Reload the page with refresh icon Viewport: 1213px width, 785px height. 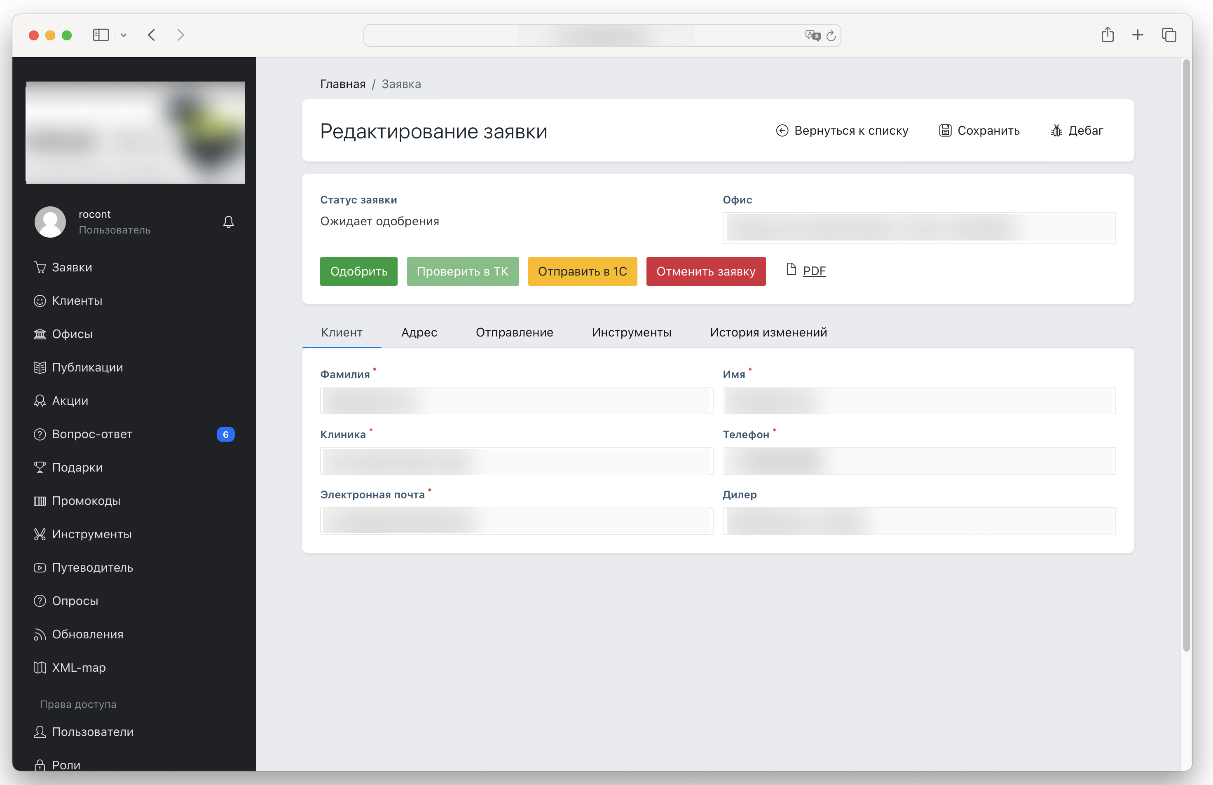tap(831, 36)
